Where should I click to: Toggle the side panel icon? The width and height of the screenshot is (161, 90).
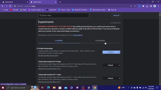(x=151, y=6)
